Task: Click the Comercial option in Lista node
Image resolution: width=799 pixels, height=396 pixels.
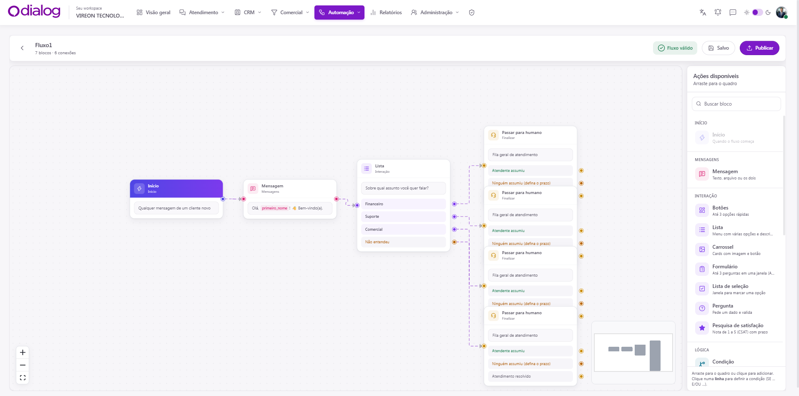Action: point(403,230)
